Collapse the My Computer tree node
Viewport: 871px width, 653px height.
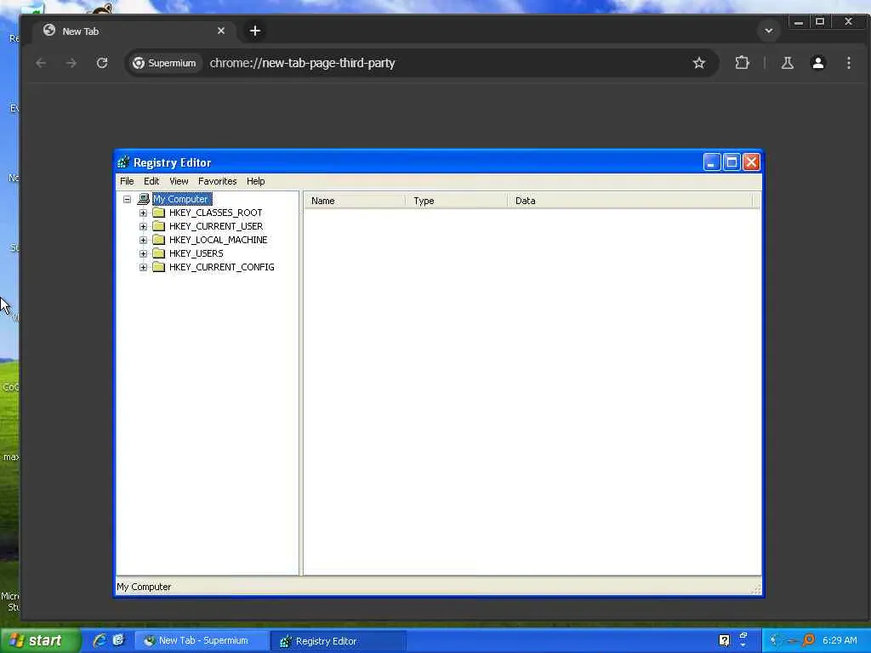coord(128,199)
